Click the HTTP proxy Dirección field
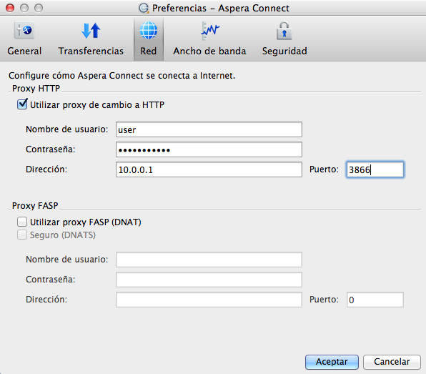Viewport: 426px width, 374px height. coord(209,169)
